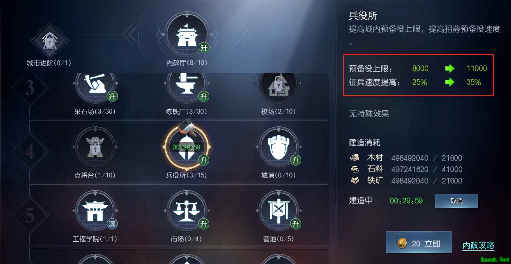Open the 营地 banner icon
The width and height of the screenshot is (511, 264).
(x=279, y=211)
